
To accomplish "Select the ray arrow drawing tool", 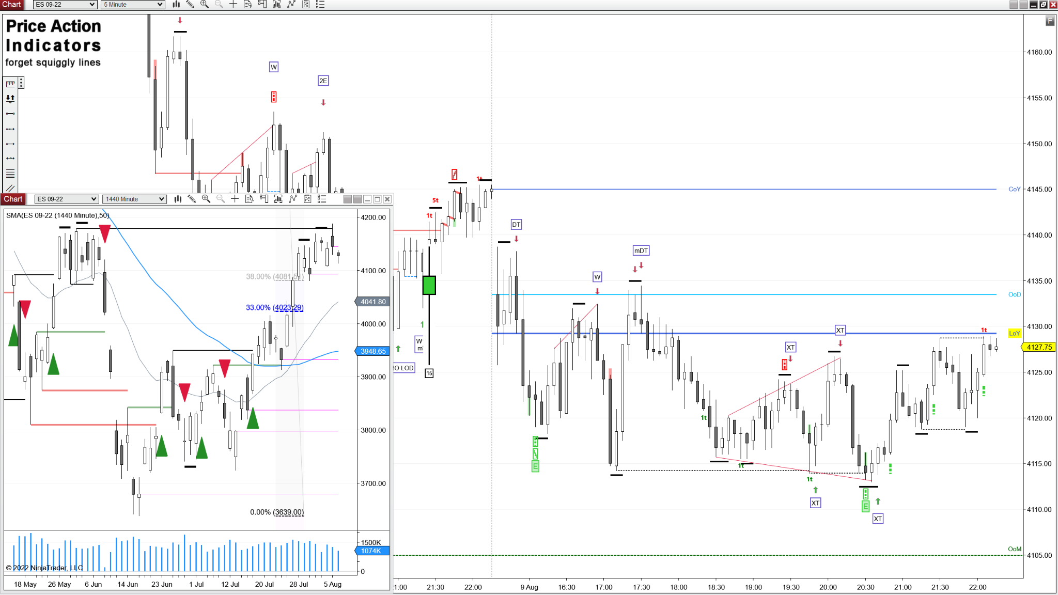I will (10, 144).
